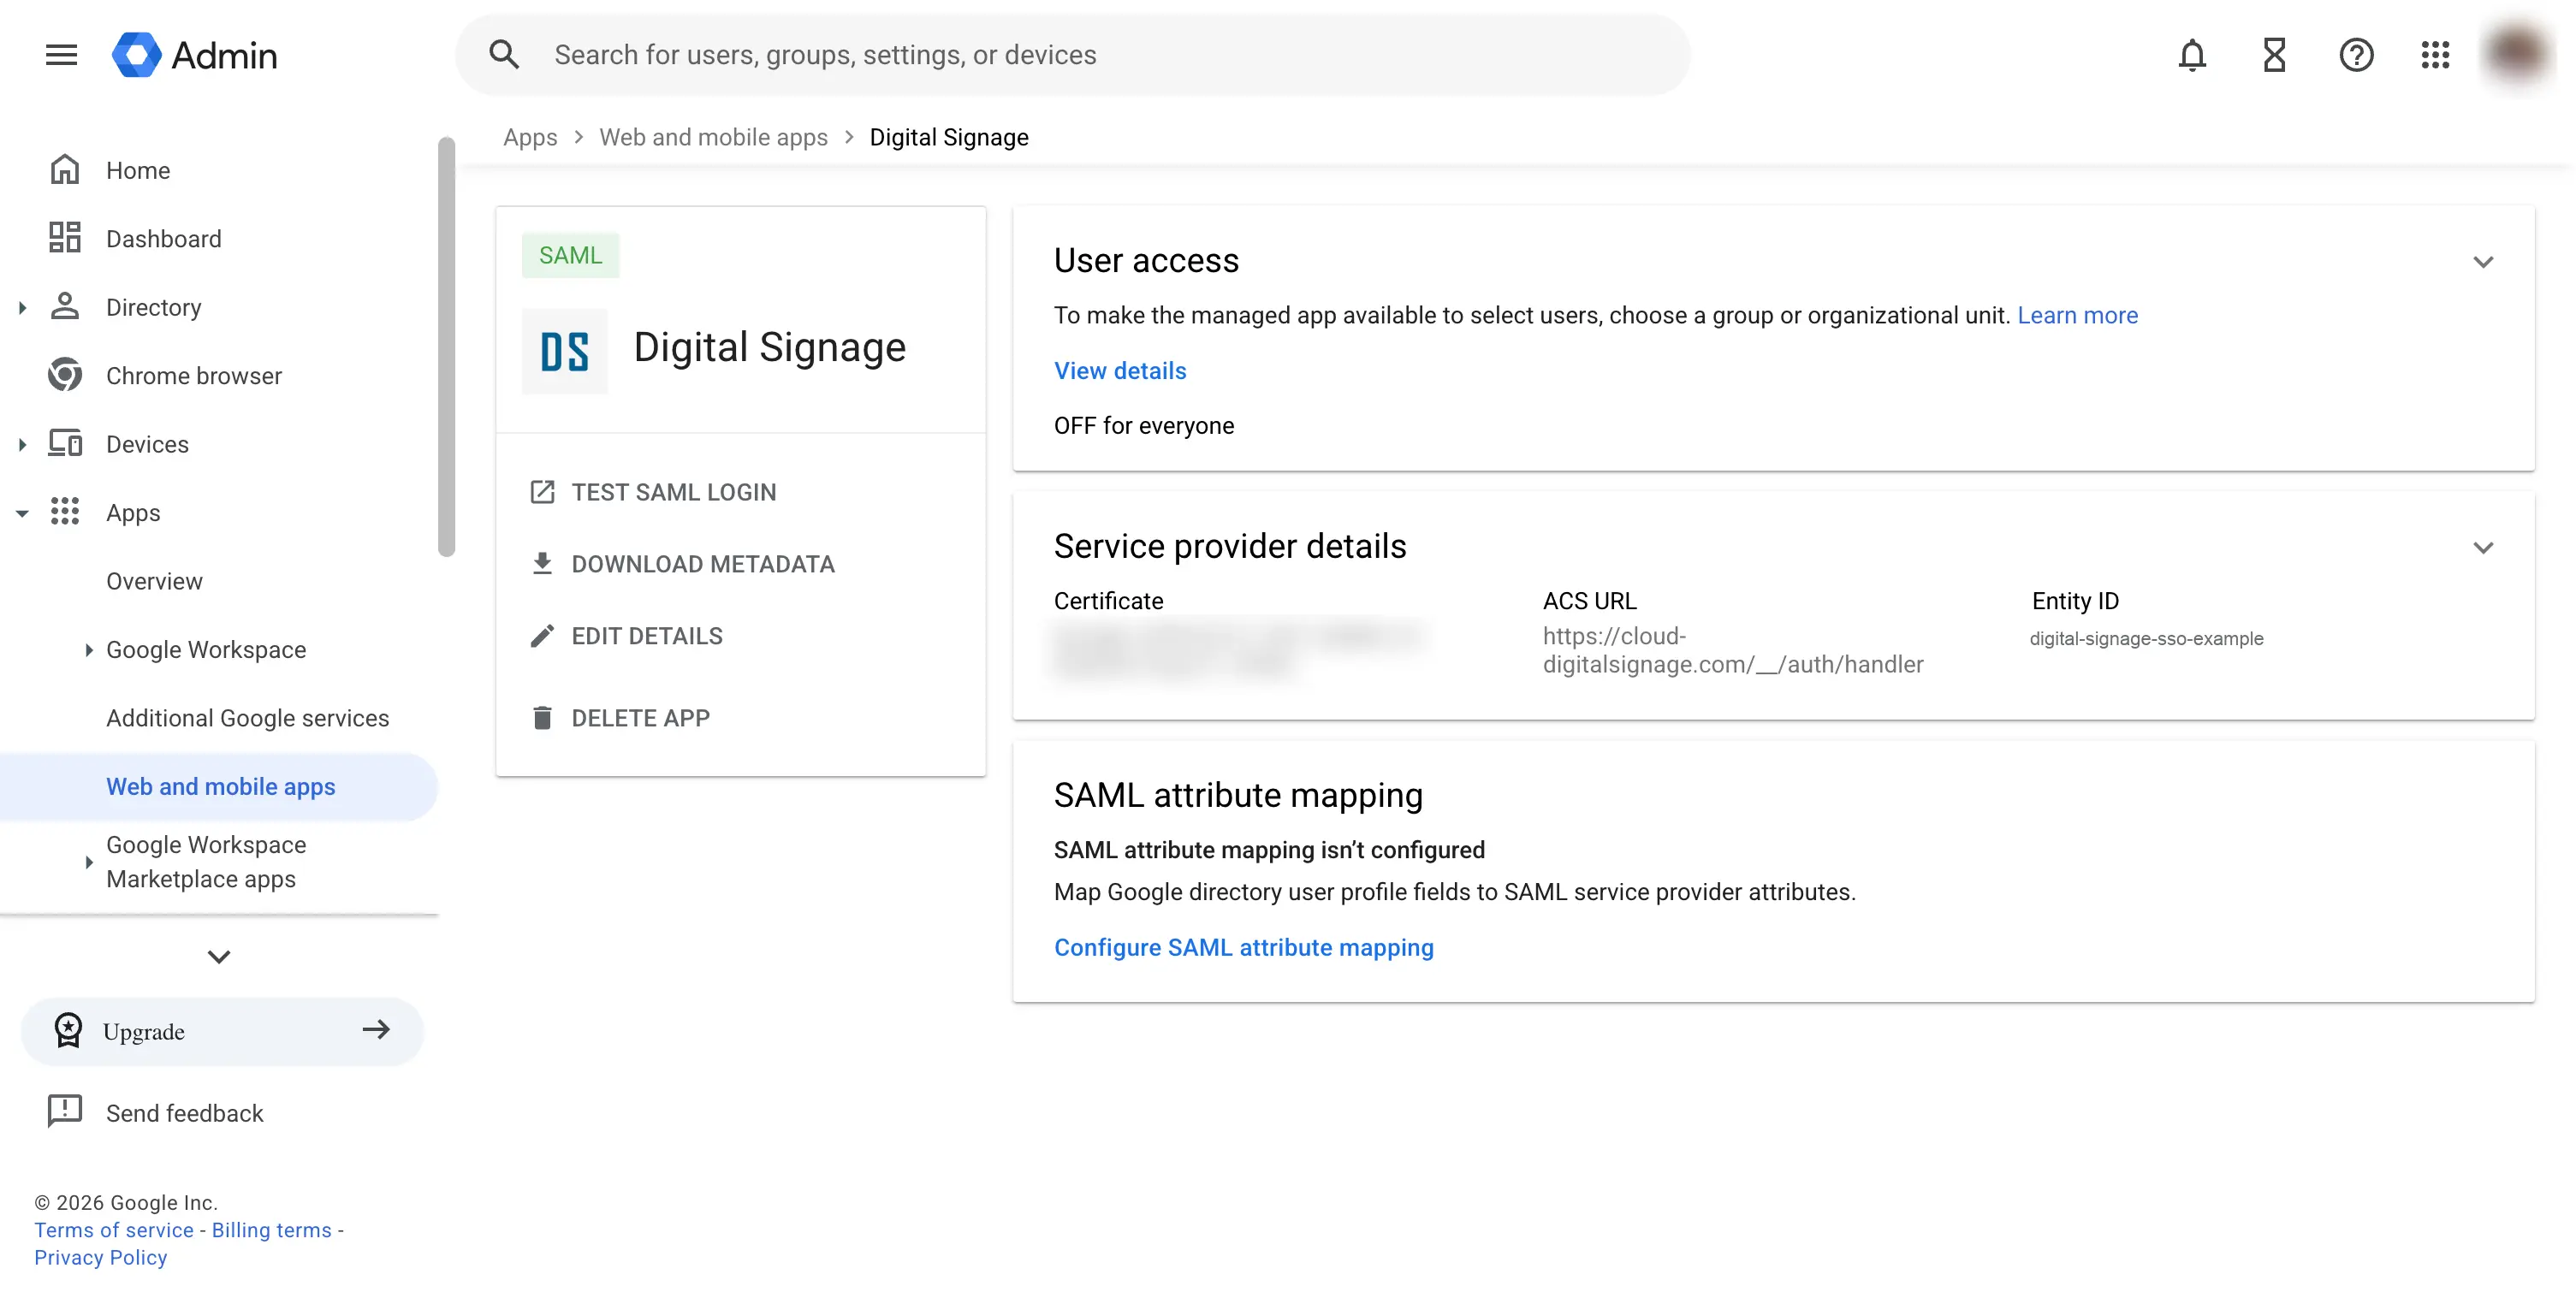Click the sidebar vertical scrollbar
This screenshot has height=1292, width=2576.
446,346
